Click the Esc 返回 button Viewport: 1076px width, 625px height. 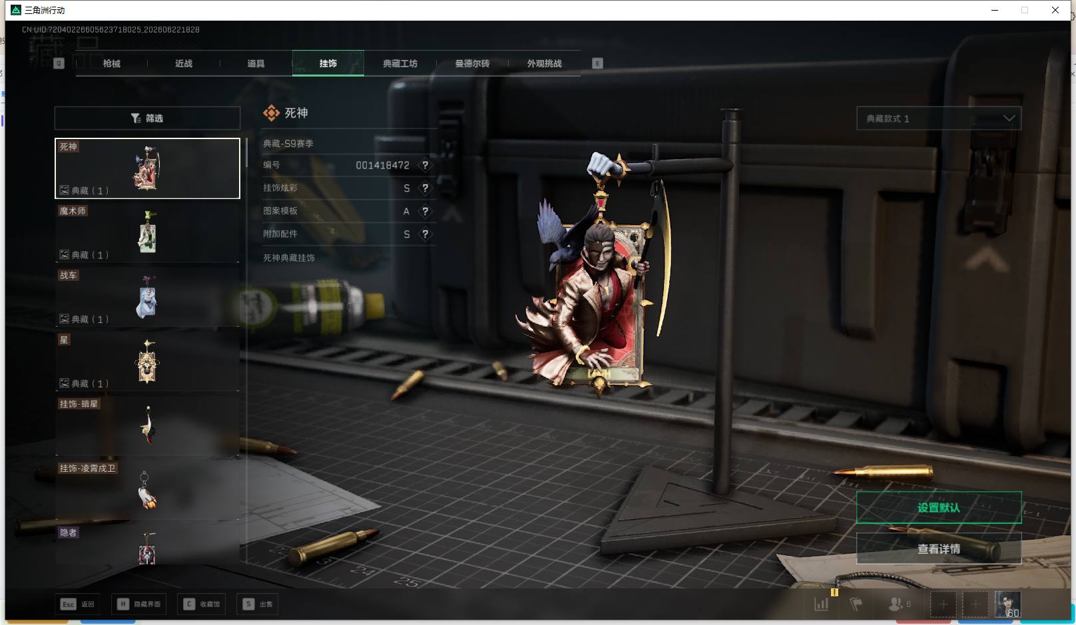(78, 604)
